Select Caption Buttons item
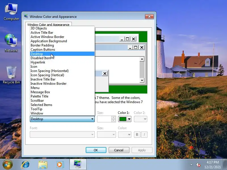The width and height of the screenshot is (227, 170). (62, 50)
